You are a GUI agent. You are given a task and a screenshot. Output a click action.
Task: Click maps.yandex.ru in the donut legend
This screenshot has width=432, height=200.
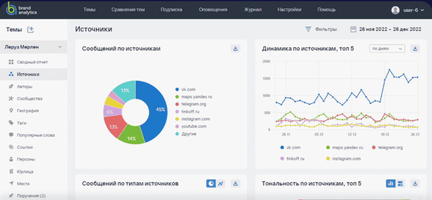194,97
